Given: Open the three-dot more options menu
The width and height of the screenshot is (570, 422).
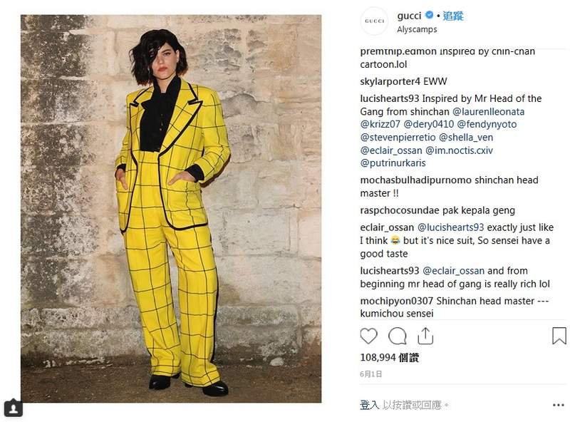Looking at the screenshot, I should click(558, 405).
